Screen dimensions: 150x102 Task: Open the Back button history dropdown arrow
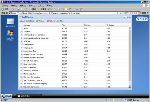[10, 9]
